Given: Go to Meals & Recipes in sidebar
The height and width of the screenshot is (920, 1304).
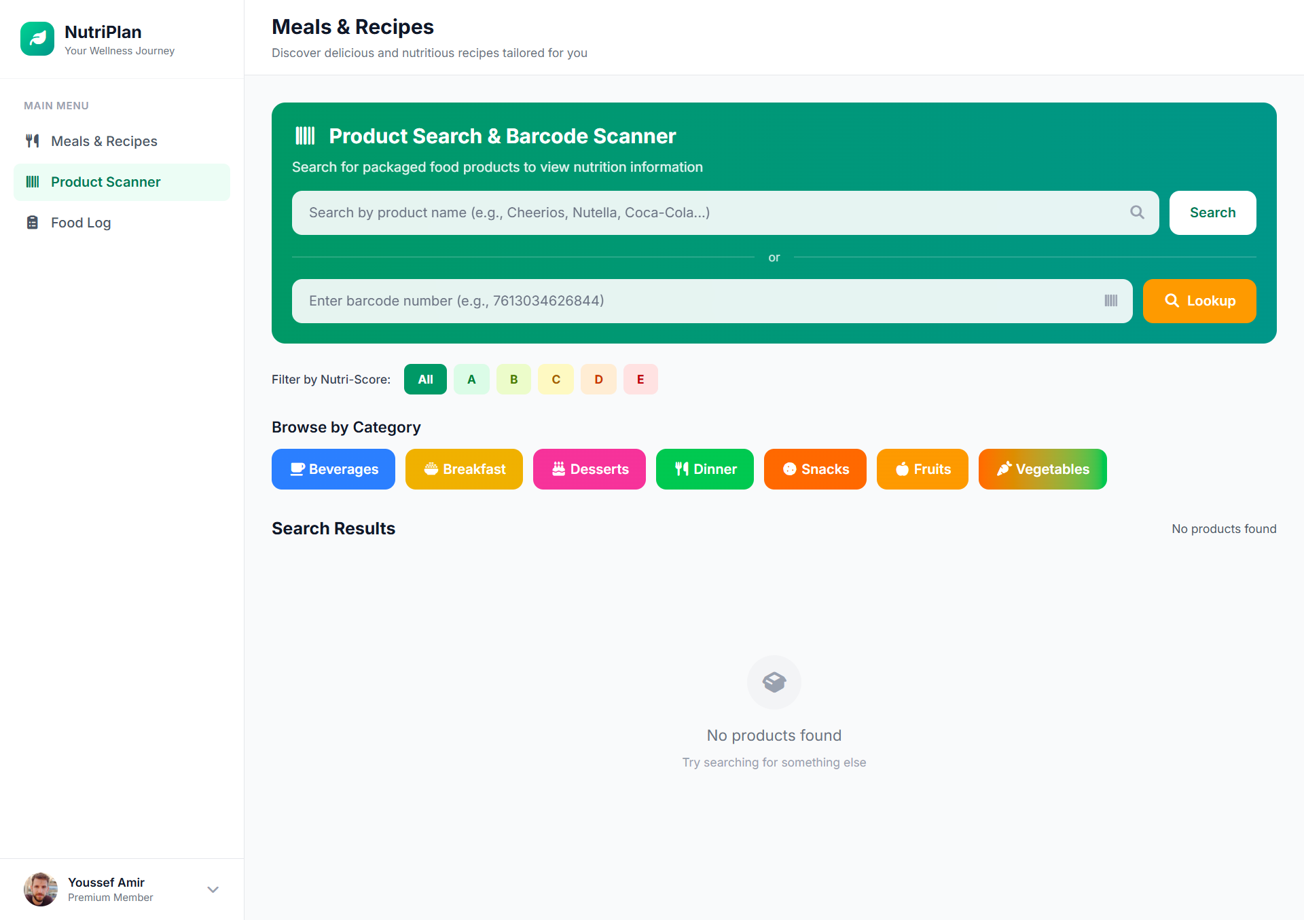Looking at the screenshot, I should point(103,141).
